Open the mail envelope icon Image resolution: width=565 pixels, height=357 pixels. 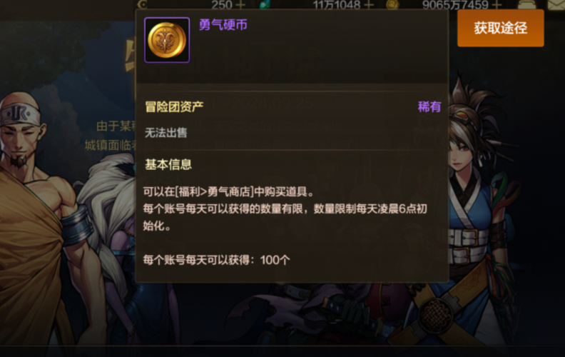click(556, 5)
